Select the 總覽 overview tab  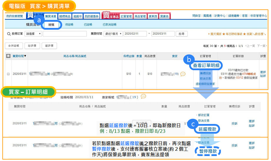[x=51, y=25]
